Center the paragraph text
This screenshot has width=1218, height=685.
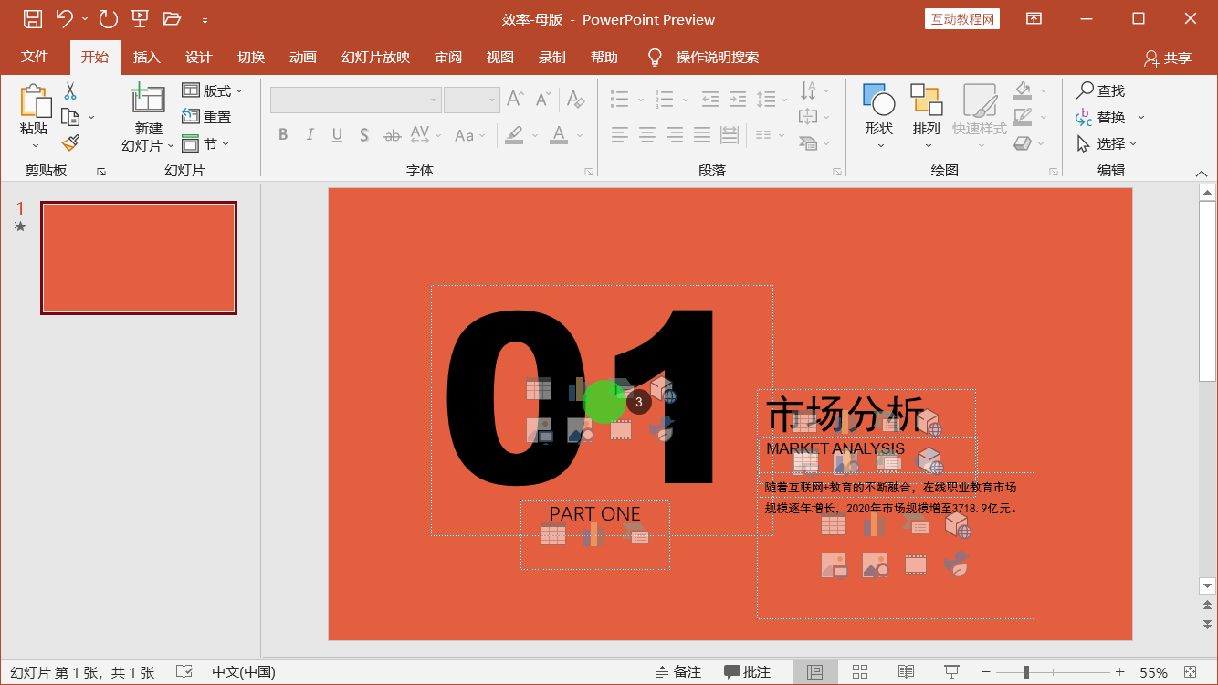coord(647,135)
